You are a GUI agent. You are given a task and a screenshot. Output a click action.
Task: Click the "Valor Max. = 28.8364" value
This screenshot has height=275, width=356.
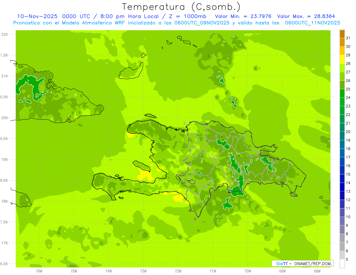click(x=306, y=16)
